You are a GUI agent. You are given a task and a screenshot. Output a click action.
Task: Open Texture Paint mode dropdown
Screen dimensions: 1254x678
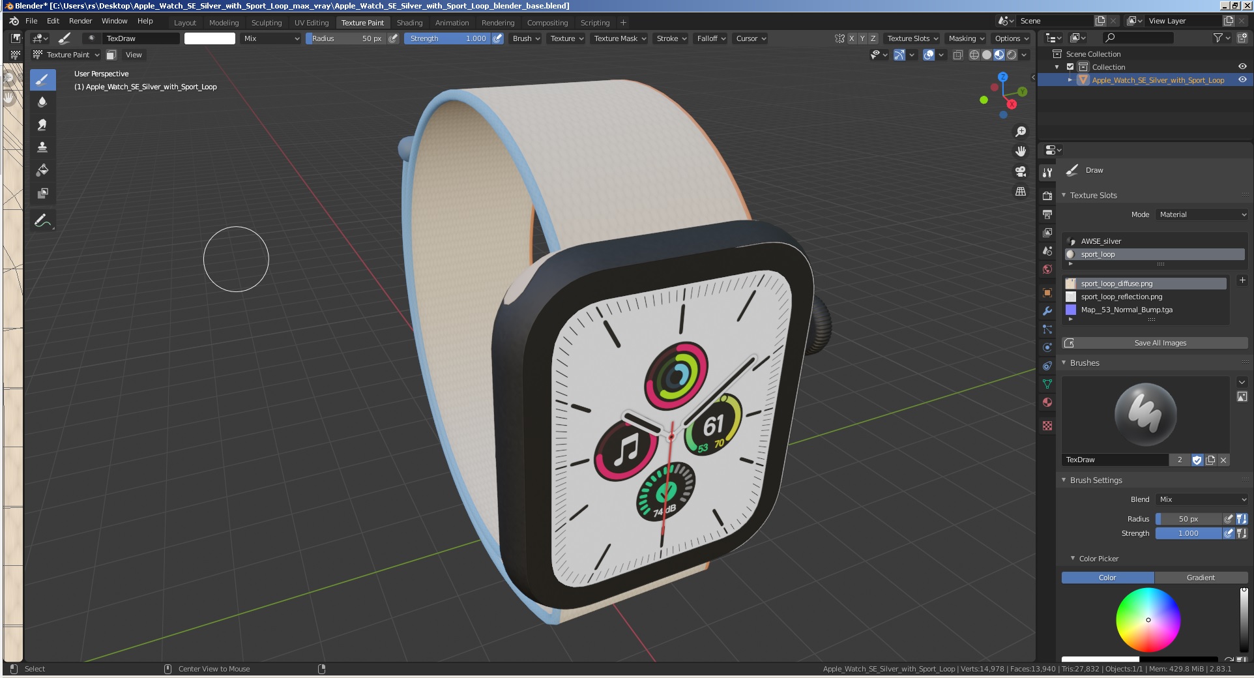(66, 55)
